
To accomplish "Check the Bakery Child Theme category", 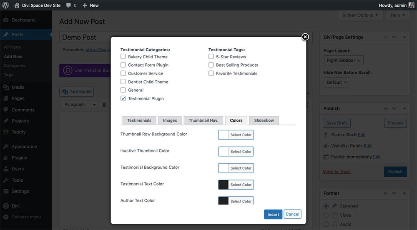I will coord(123,57).
